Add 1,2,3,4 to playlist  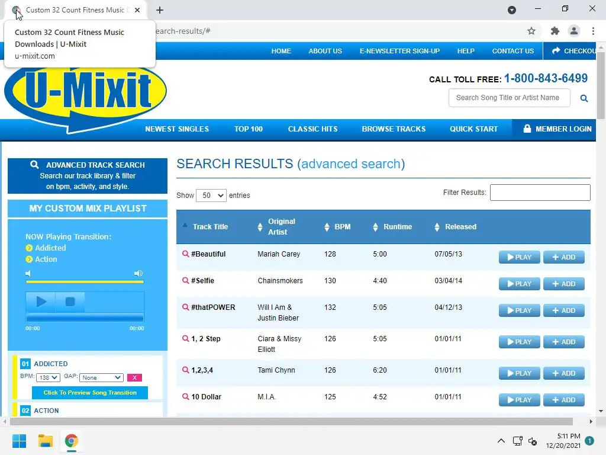tap(564, 373)
